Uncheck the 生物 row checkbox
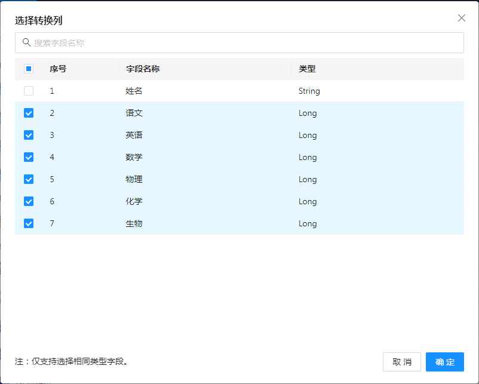 (29, 223)
